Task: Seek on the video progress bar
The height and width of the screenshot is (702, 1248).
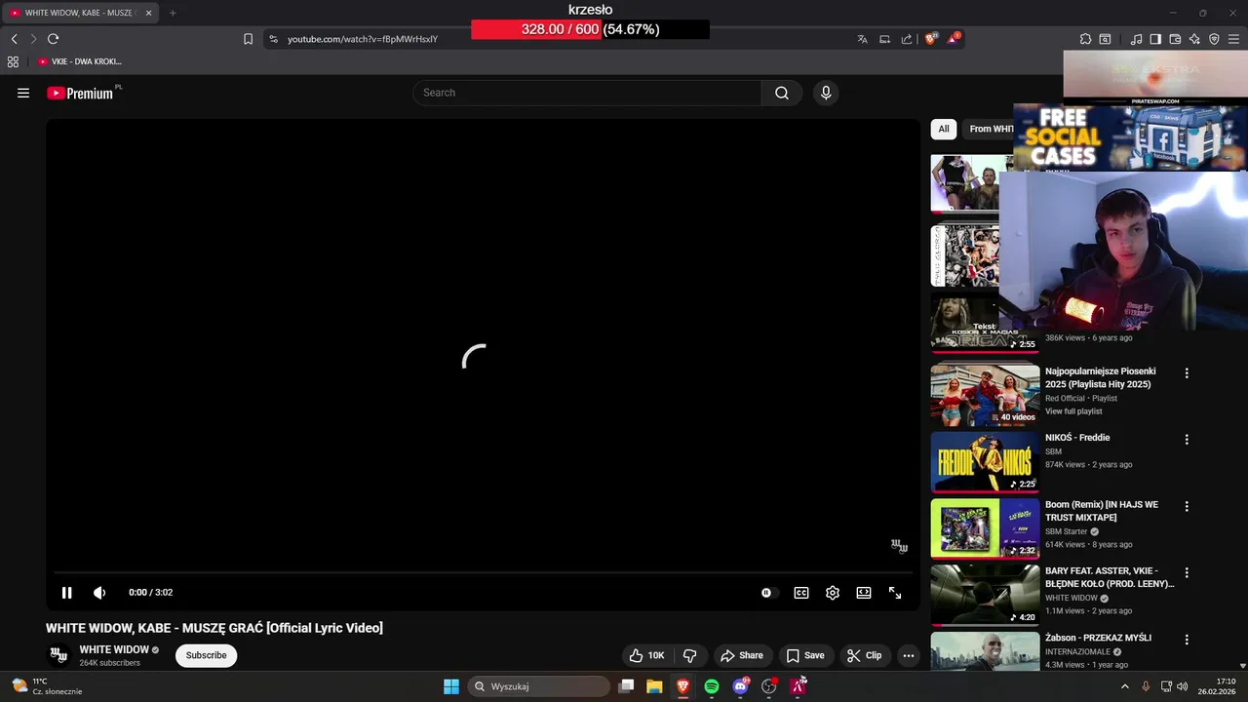Action: point(483,573)
